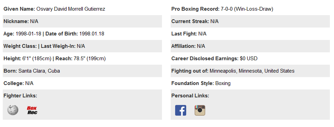The width and height of the screenshot is (334, 127).
Task: Click the Affiliation N/A row
Action: (250, 46)
